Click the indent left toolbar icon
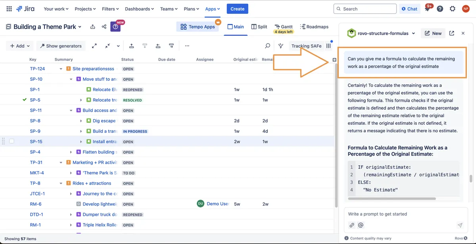This screenshot has width=476, height=244. [x=158, y=46]
